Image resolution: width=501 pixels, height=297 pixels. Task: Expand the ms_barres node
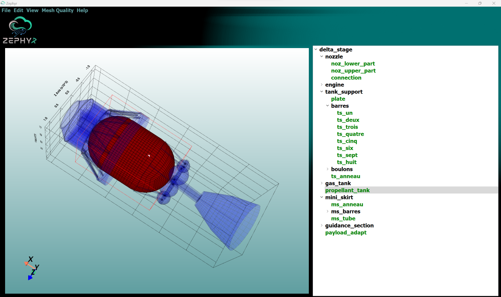pyautogui.click(x=328, y=211)
